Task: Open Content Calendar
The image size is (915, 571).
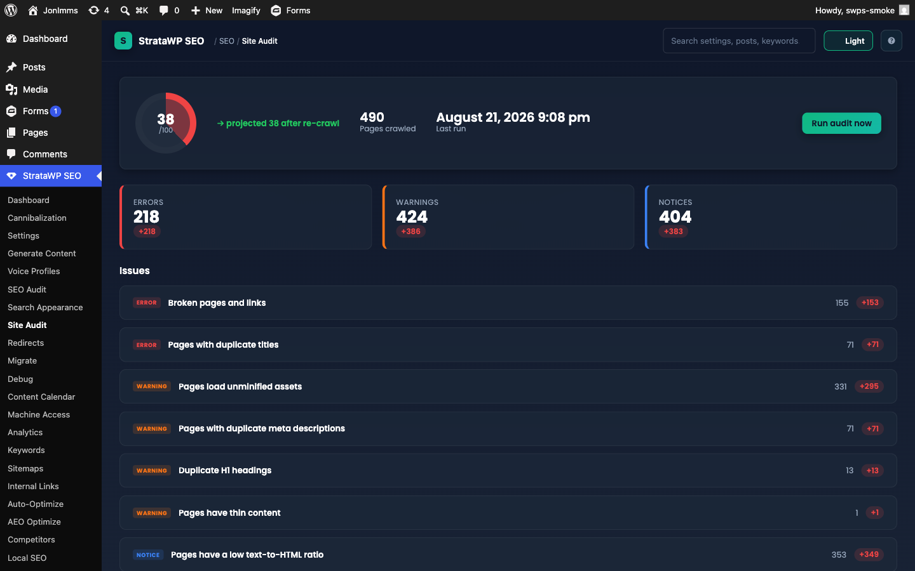Action: [41, 397]
